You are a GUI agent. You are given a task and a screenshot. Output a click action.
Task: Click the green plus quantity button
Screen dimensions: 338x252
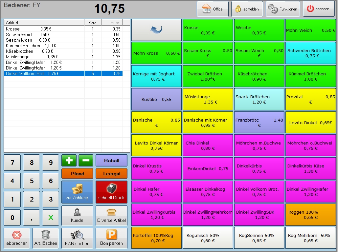(69, 160)
